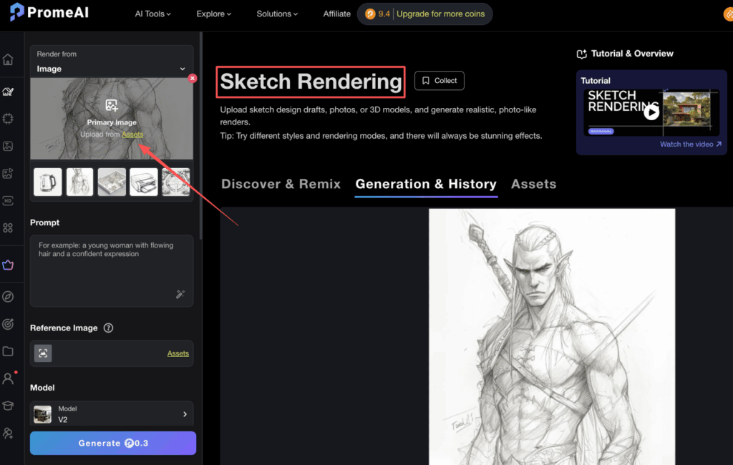Click the magic wand prompt enhancer icon
This screenshot has height=465, width=733.
[x=180, y=294]
